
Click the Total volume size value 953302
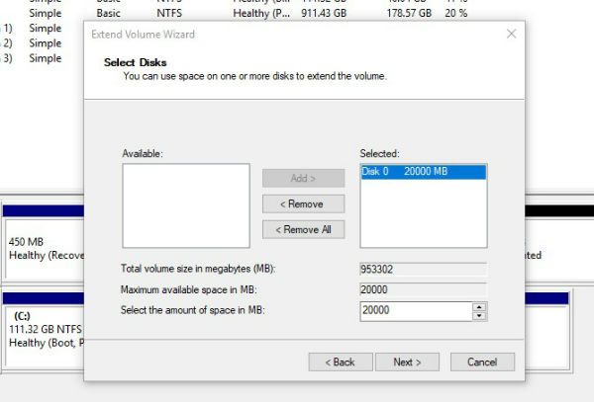pyautogui.click(x=423, y=268)
